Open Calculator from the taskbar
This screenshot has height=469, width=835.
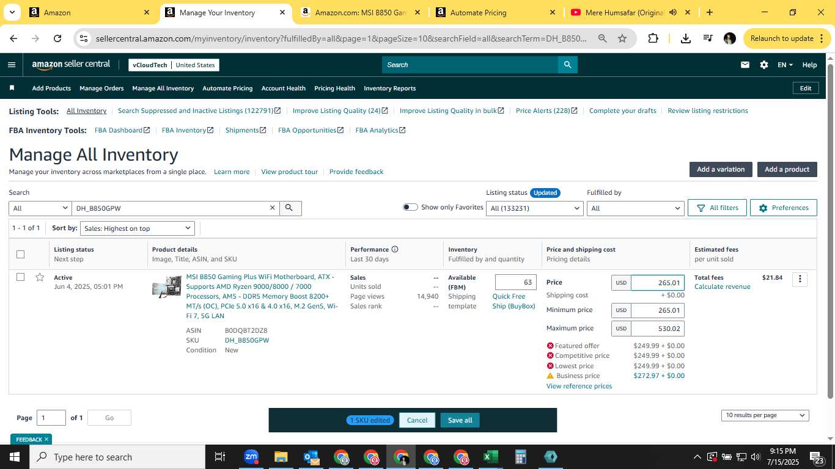[520, 457]
